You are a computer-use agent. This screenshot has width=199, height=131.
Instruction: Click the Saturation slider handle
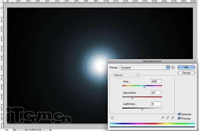click(132, 98)
